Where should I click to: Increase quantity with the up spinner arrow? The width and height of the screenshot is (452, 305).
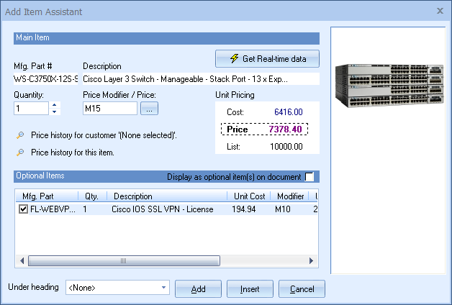pos(55,105)
